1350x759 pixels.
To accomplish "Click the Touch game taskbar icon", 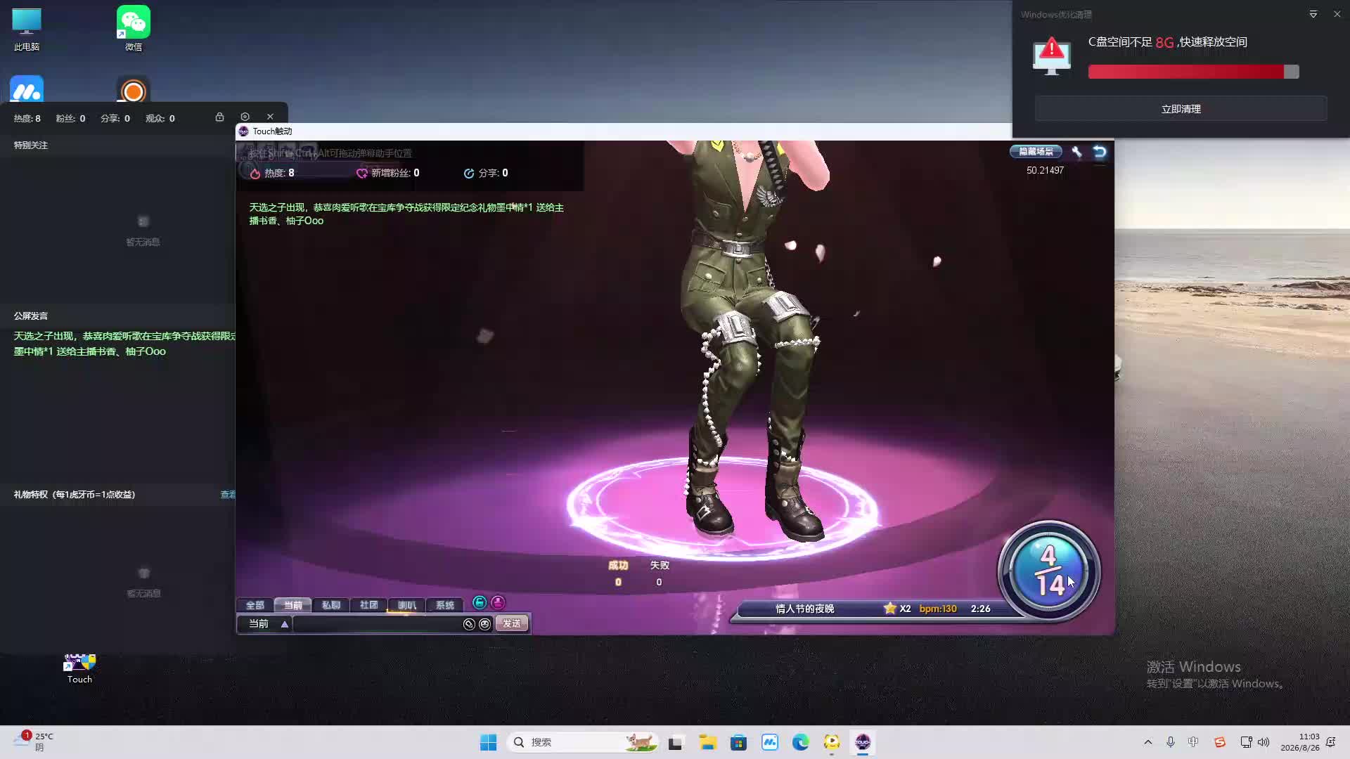I will pos(863,742).
